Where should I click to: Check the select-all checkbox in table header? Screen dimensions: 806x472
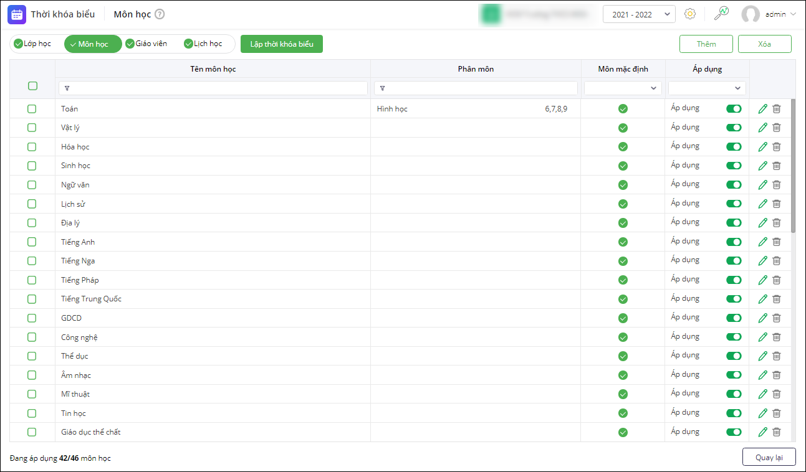coord(32,86)
